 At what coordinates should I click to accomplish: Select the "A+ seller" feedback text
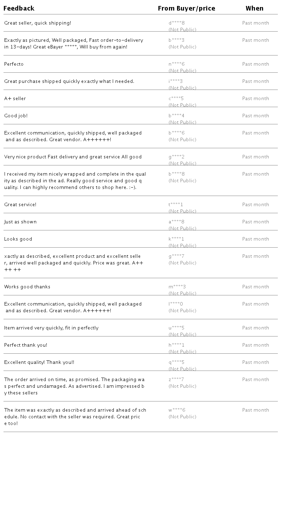pyautogui.click(x=15, y=99)
